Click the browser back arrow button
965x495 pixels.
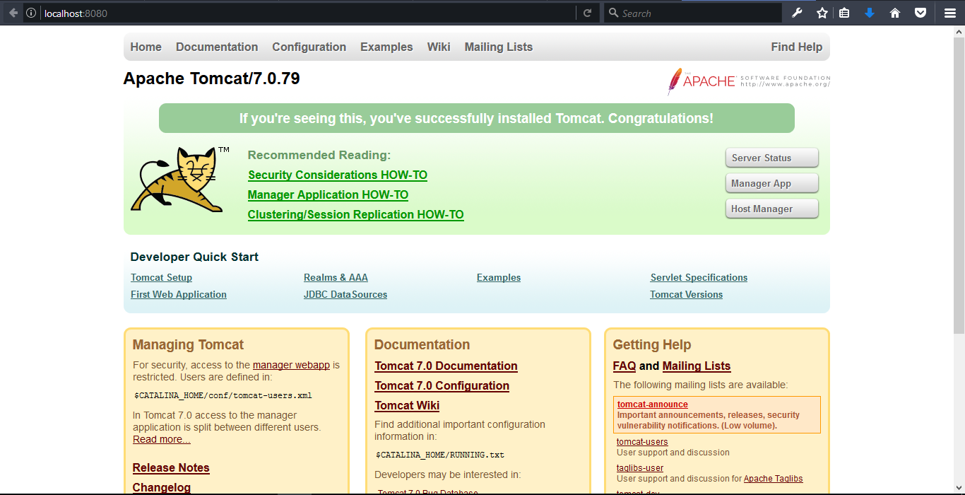(13, 13)
